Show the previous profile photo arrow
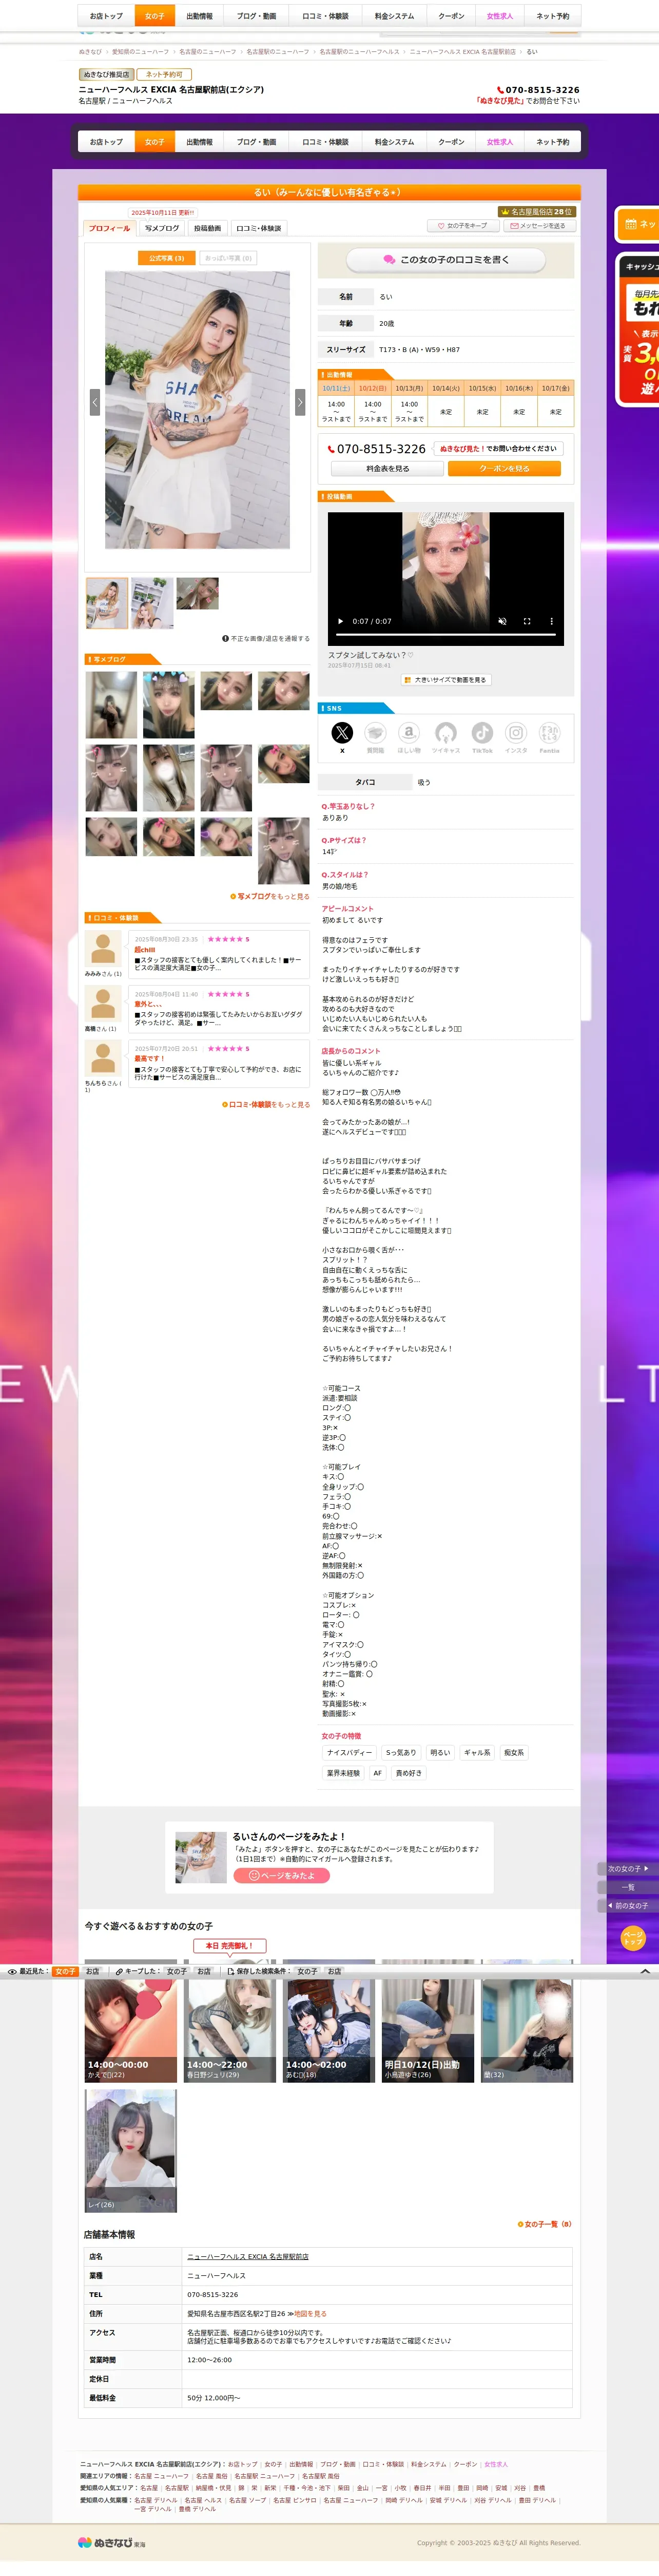The width and height of the screenshot is (659, 2576). point(95,401)
